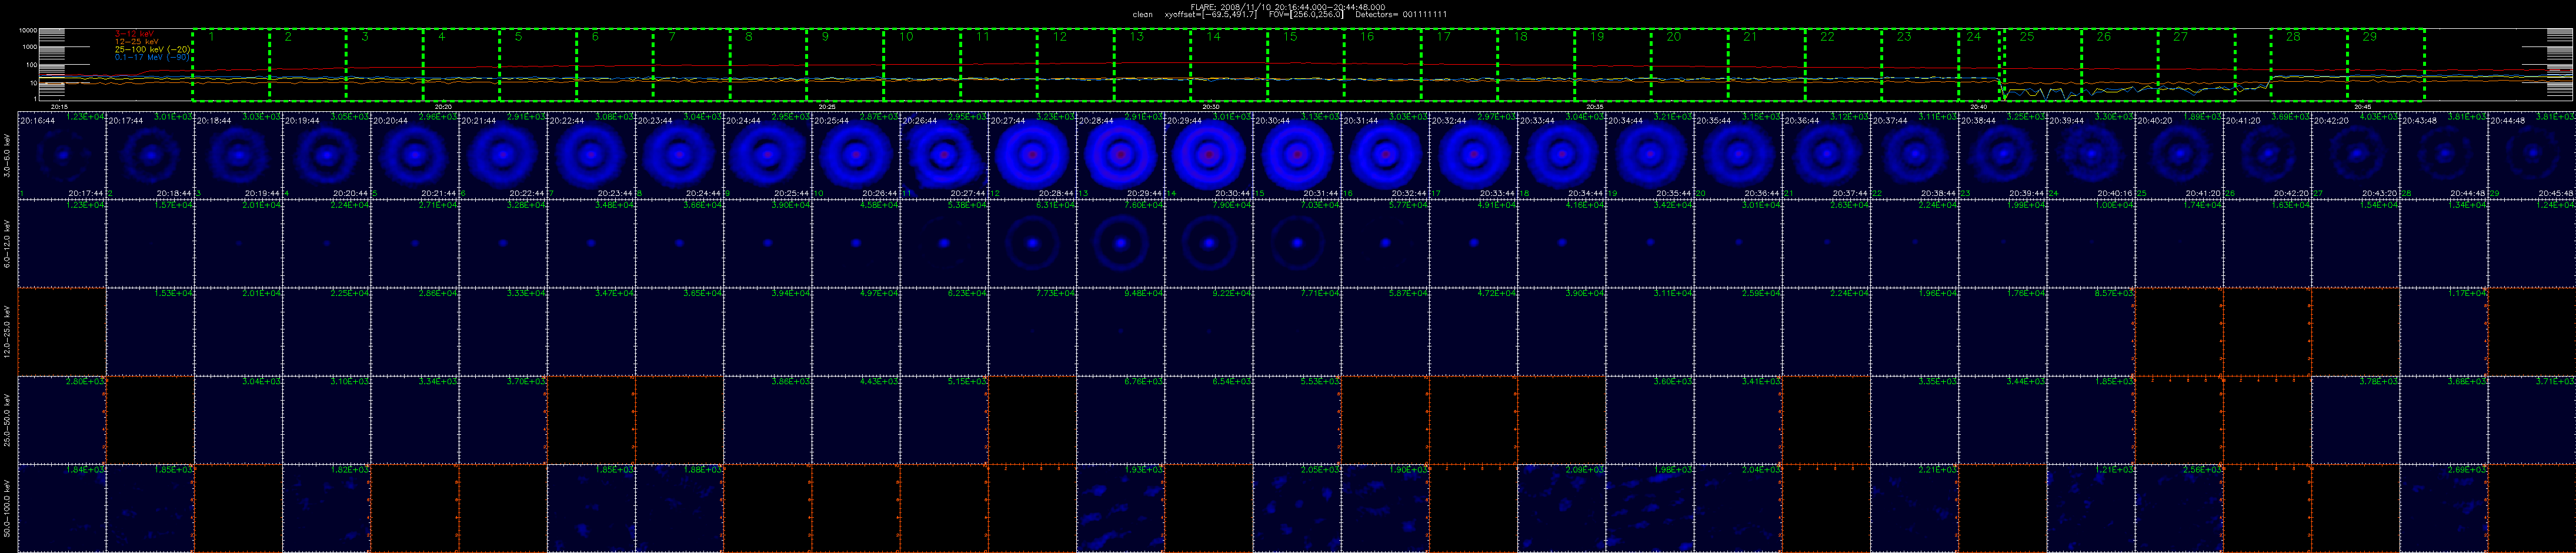Open the 3.0-6.0 keV image starting 20:28:44
This screenshot has height=553, width=2576.
[1120, 155]
